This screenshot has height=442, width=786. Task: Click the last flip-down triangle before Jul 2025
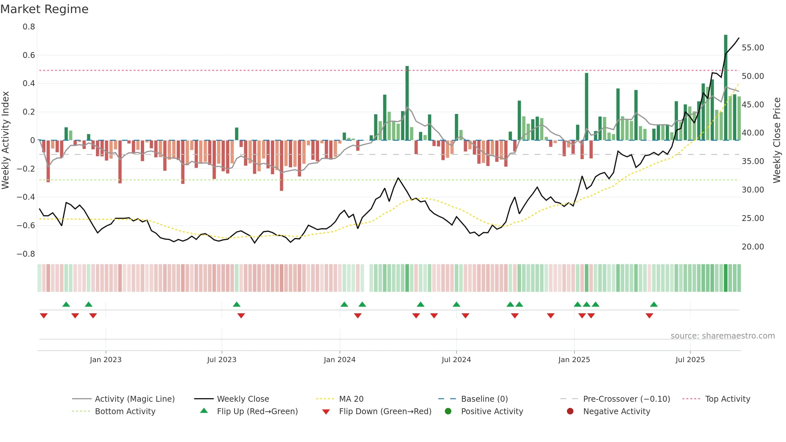coord(649,316)
